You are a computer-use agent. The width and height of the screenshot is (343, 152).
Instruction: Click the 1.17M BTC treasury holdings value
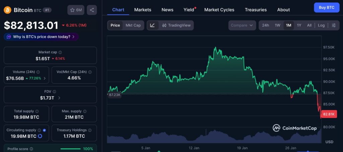(74, 136)
